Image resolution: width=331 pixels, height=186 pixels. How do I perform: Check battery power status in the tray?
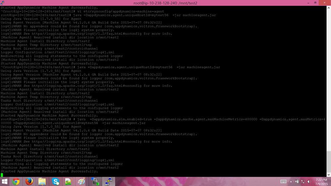pos(298,181)
